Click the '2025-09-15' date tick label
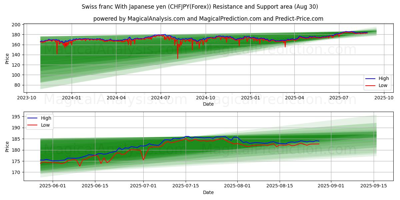400x200 pixels. point(373,186)
